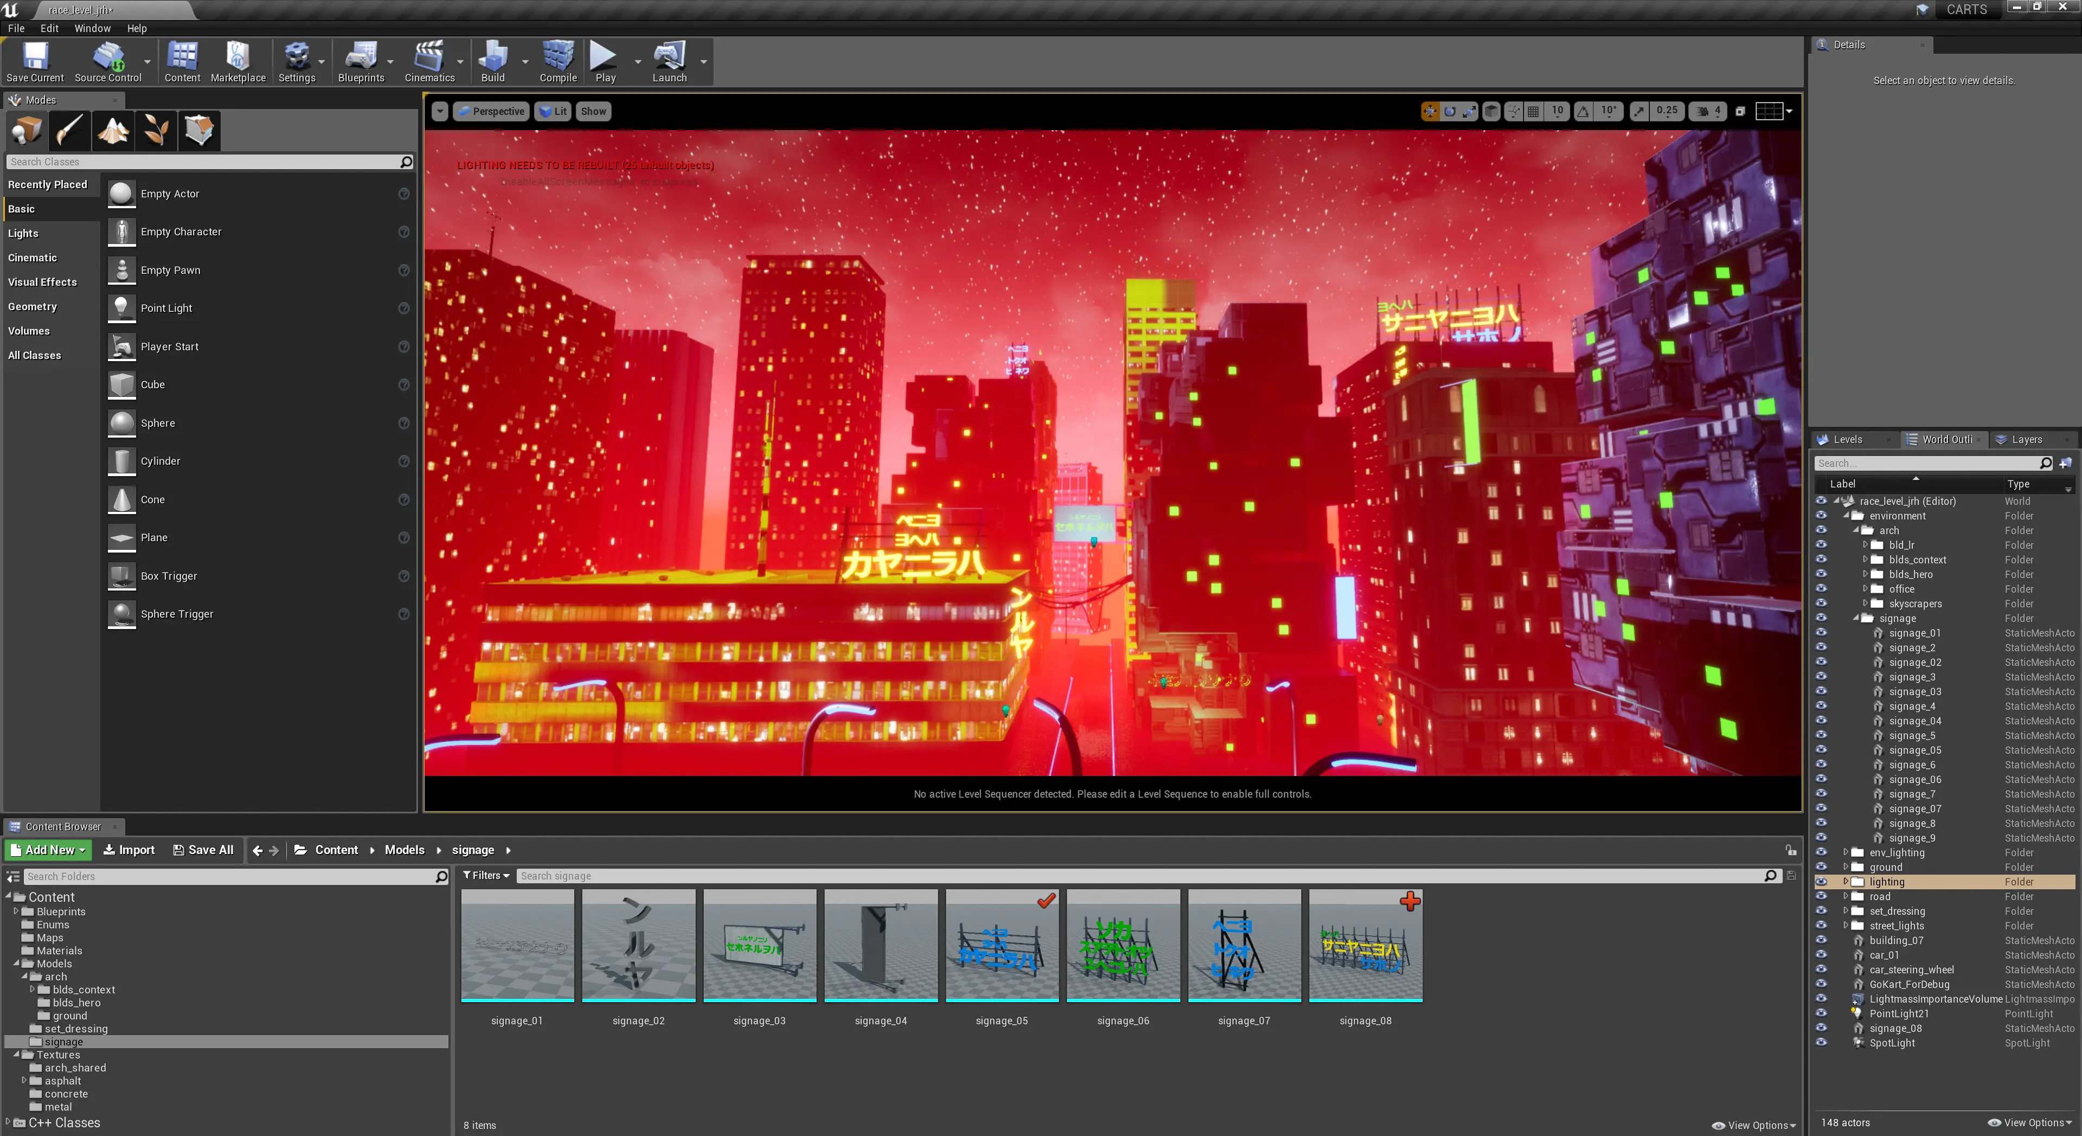Select the signage_08 asset thumbnail

click(x=1365, y=945)
